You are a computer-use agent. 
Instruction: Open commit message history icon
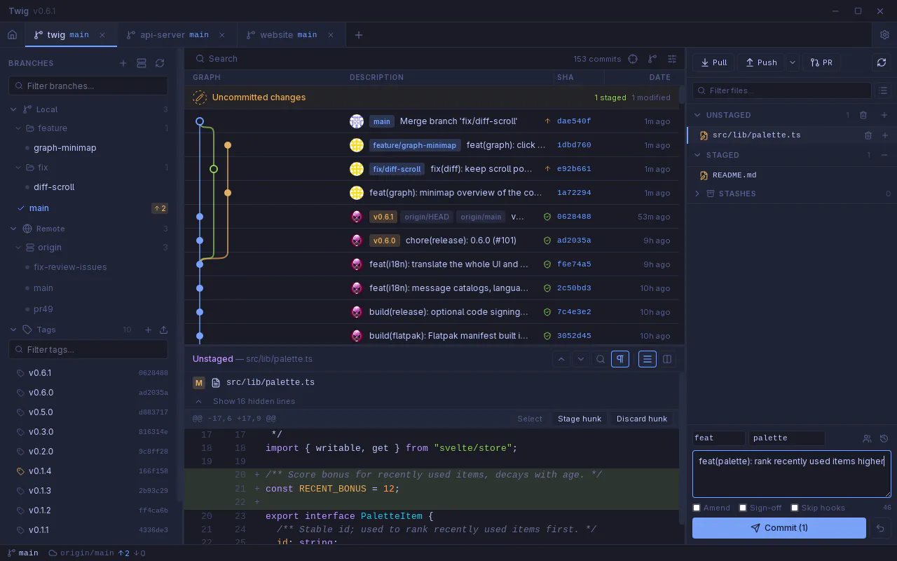point(884,438)
